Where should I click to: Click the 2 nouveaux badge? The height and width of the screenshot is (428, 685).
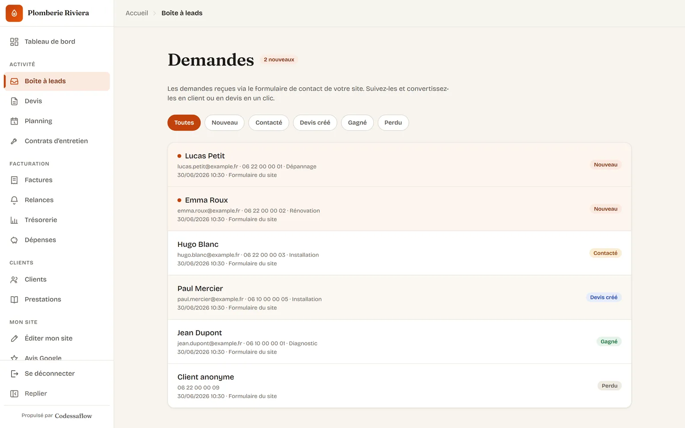click(x=279, y=59)
